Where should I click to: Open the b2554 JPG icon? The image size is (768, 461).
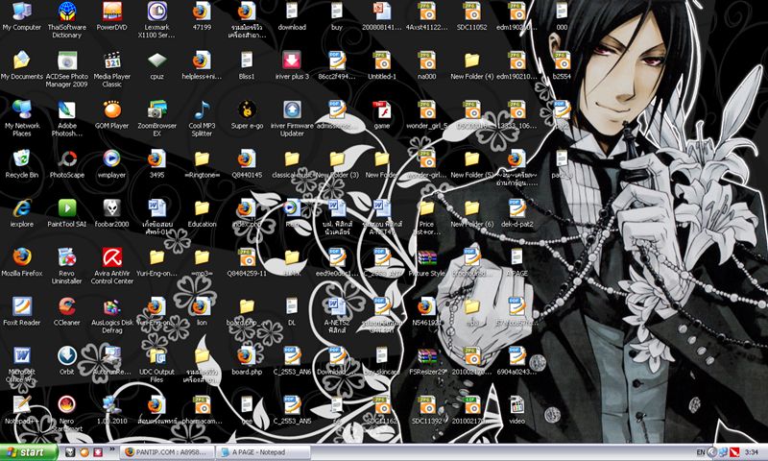coord(562,61)
